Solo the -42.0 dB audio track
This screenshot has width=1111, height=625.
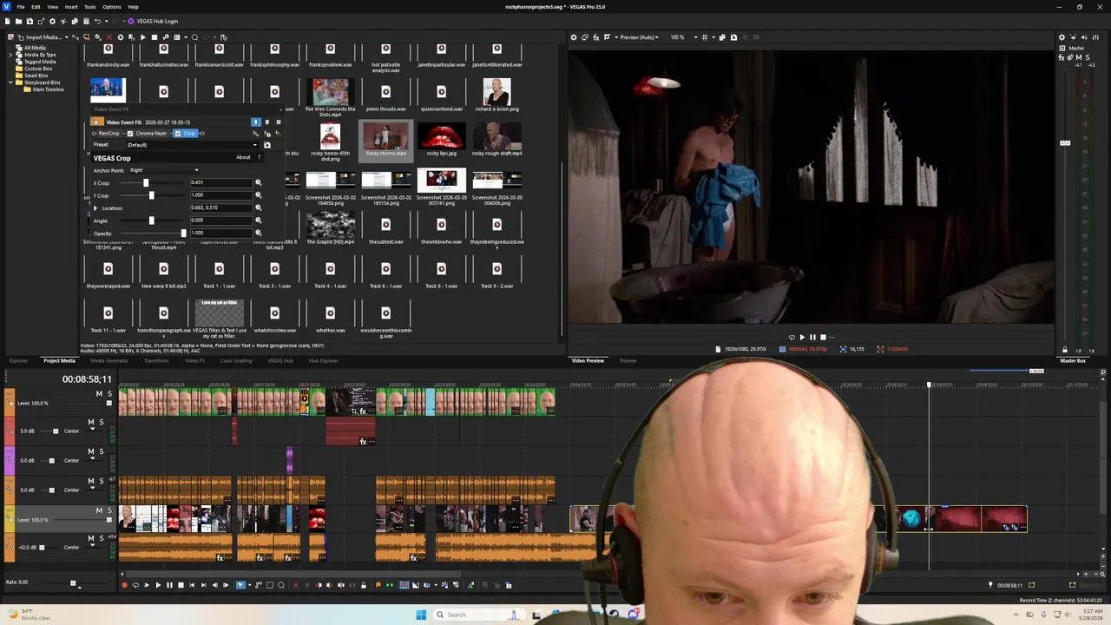[x=101, y=538]
